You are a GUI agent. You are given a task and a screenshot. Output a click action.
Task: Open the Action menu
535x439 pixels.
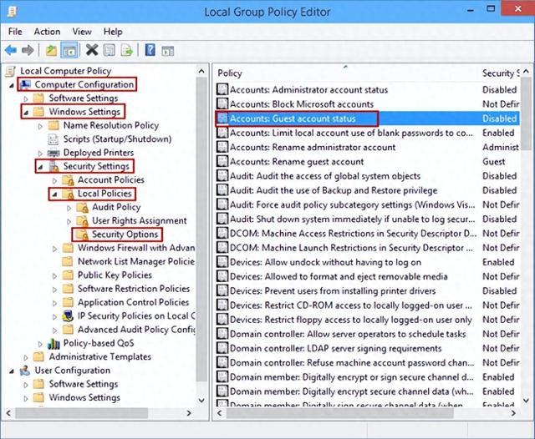[47, 32]
